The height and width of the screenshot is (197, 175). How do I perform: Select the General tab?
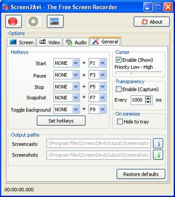[x=105, y=42]
